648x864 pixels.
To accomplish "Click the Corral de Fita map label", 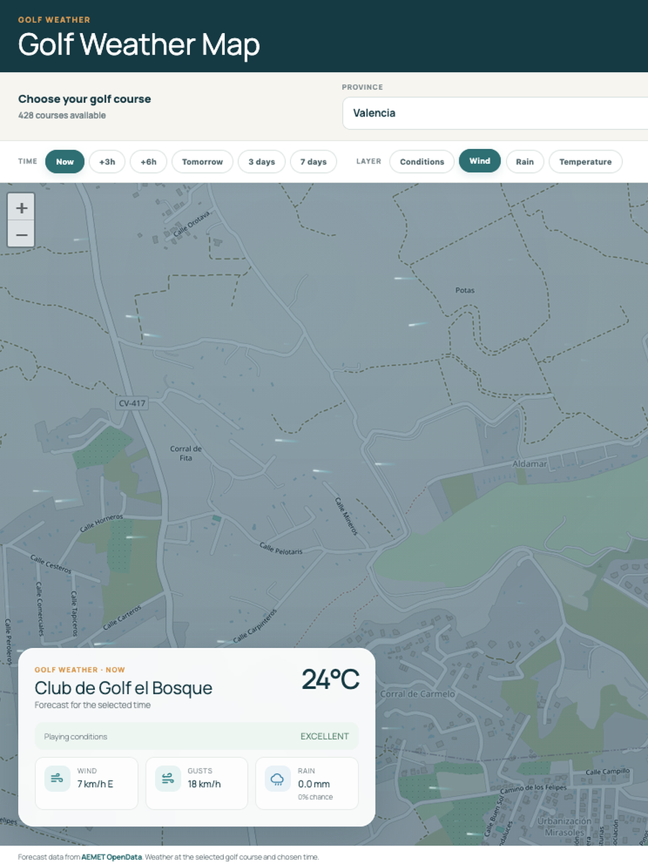I will pos(186,453).
